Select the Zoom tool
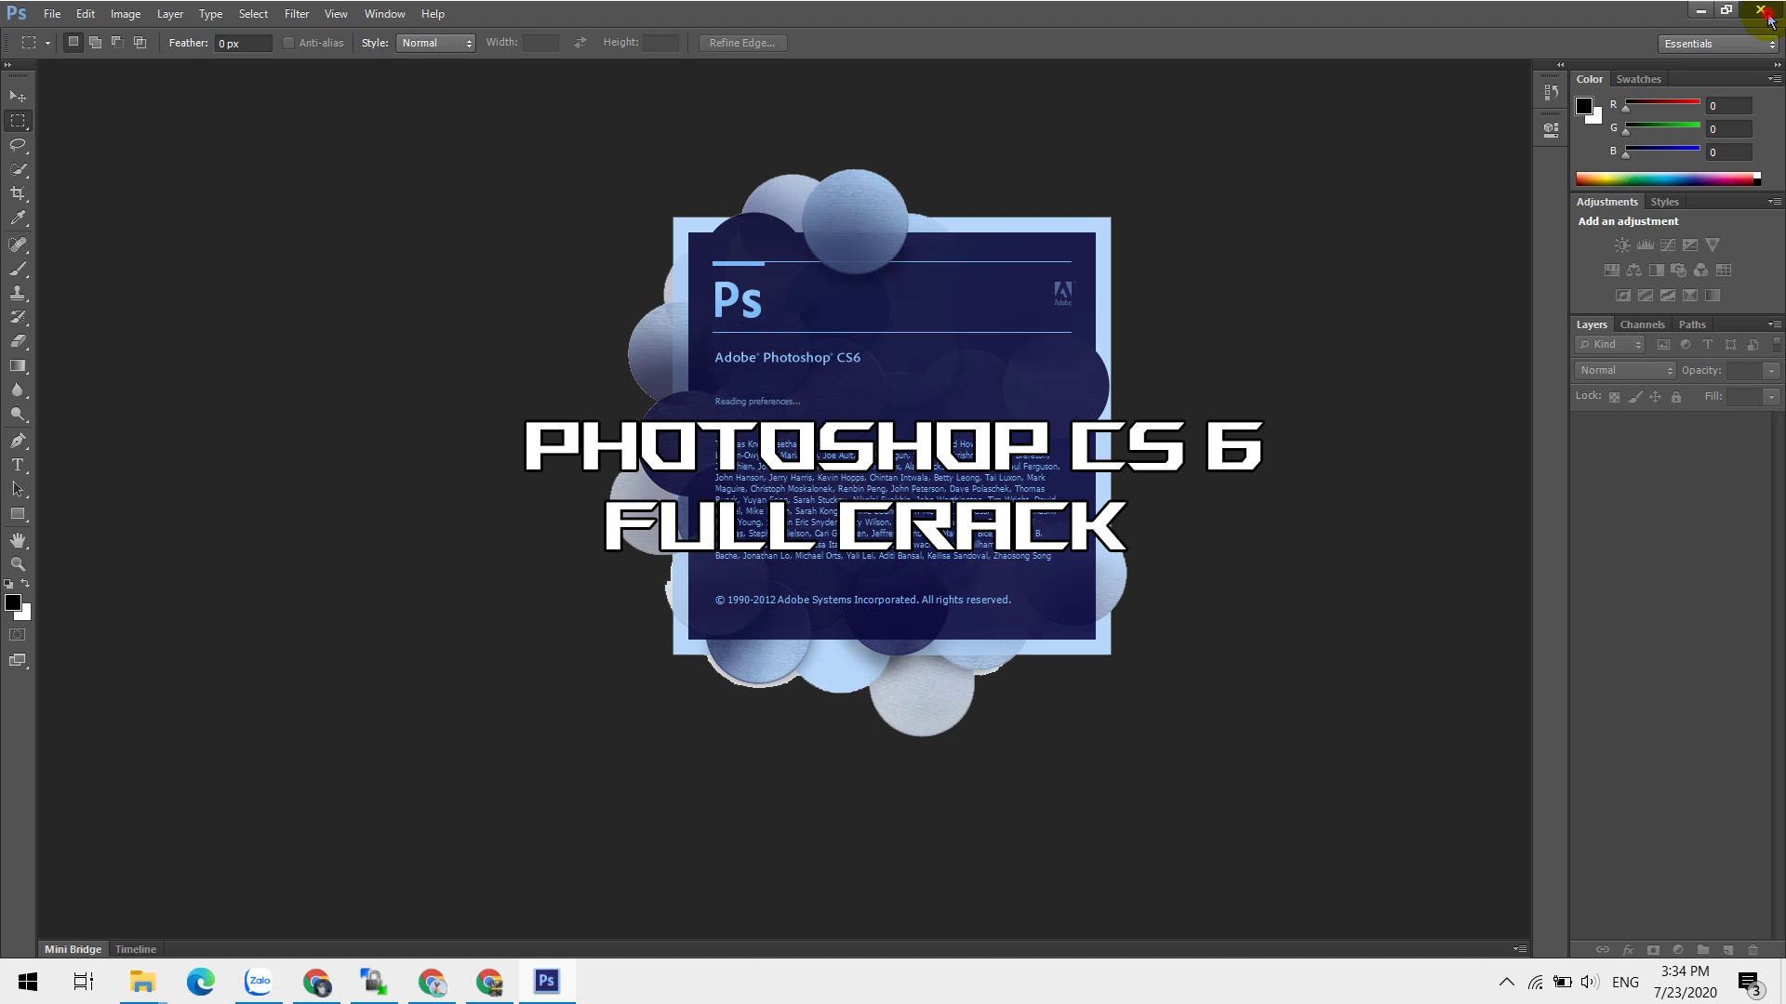Image resolution: width=1786 pixels, height=1004 pixels. [17, 564]
